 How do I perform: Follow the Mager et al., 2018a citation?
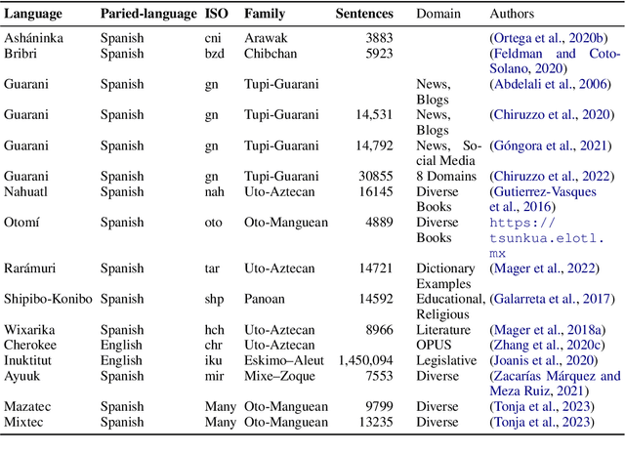[x=546, y=330]
